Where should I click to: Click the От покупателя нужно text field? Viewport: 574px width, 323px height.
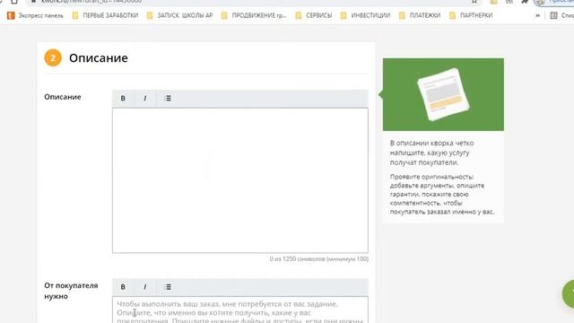[240, 310]
